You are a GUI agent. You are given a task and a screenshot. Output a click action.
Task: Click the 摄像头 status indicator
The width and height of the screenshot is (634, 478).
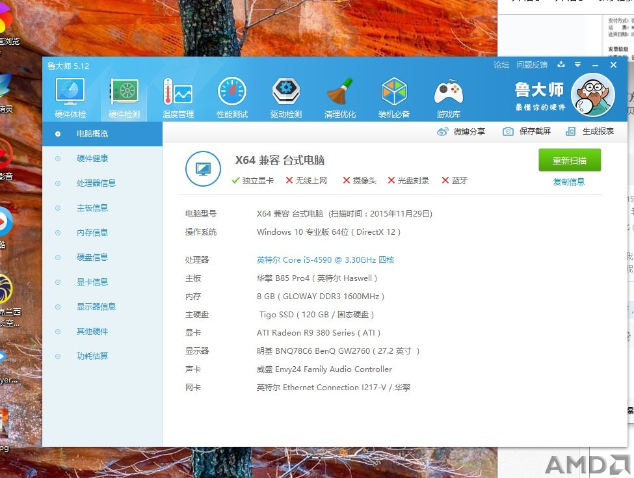(x=360, y=180)
